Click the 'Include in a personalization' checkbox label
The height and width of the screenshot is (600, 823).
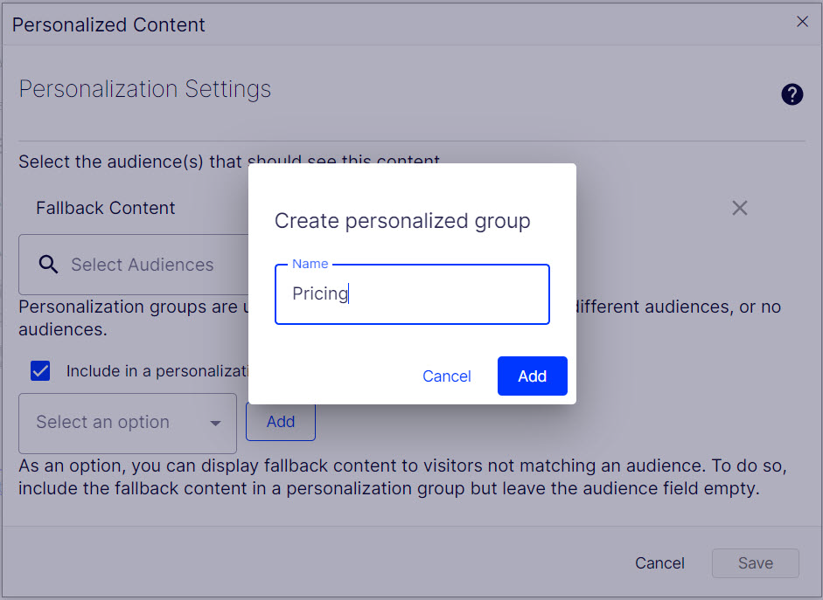pos(157,371)
